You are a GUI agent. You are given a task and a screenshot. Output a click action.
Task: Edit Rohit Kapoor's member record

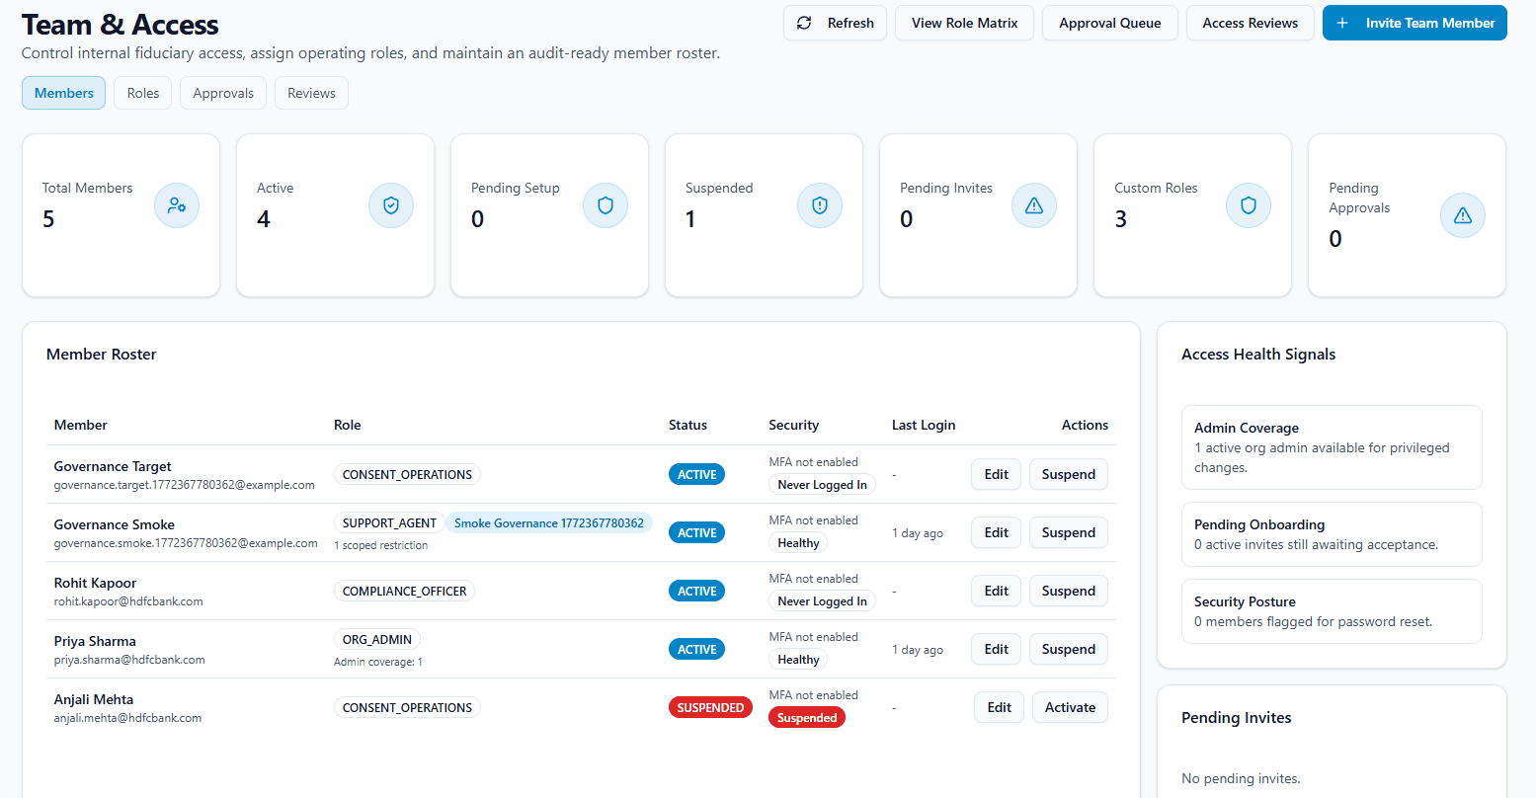[x=996, y=590]
